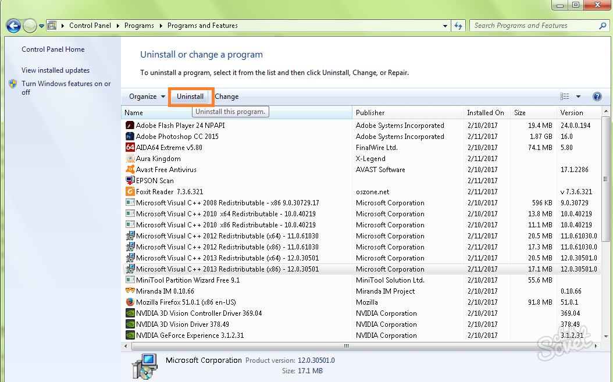This screenshot has width=613, height=382.
Task: Click the scroll down arrow of list
Action: (606, 336)
